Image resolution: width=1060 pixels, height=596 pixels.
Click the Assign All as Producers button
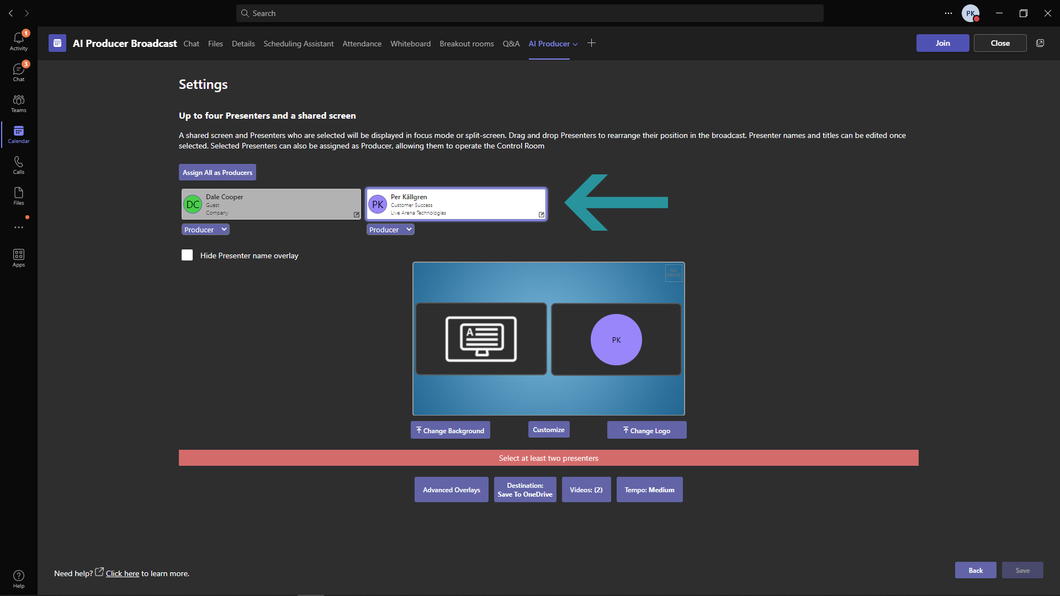point(218,172)
